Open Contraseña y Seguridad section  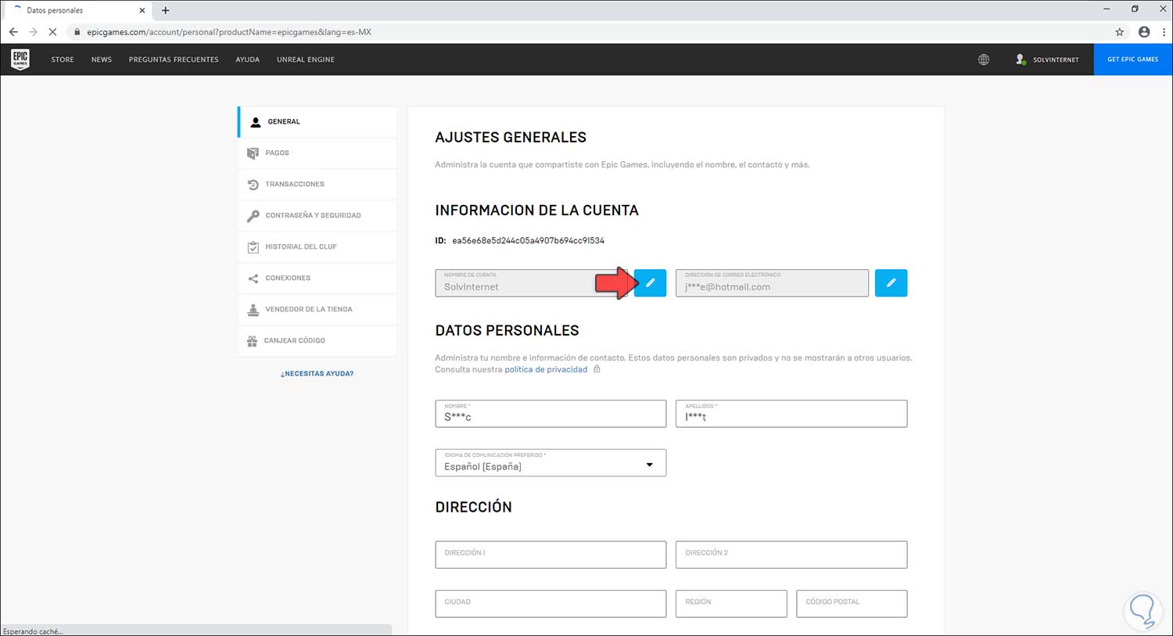coord(317,216)
